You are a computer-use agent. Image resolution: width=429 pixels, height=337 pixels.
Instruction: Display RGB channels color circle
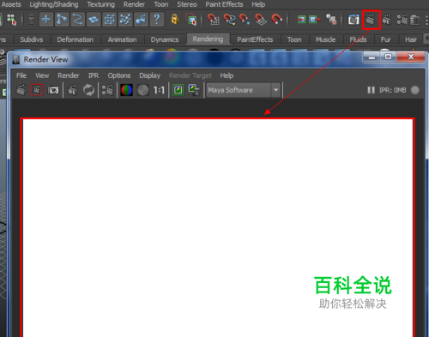coord(126,90)
